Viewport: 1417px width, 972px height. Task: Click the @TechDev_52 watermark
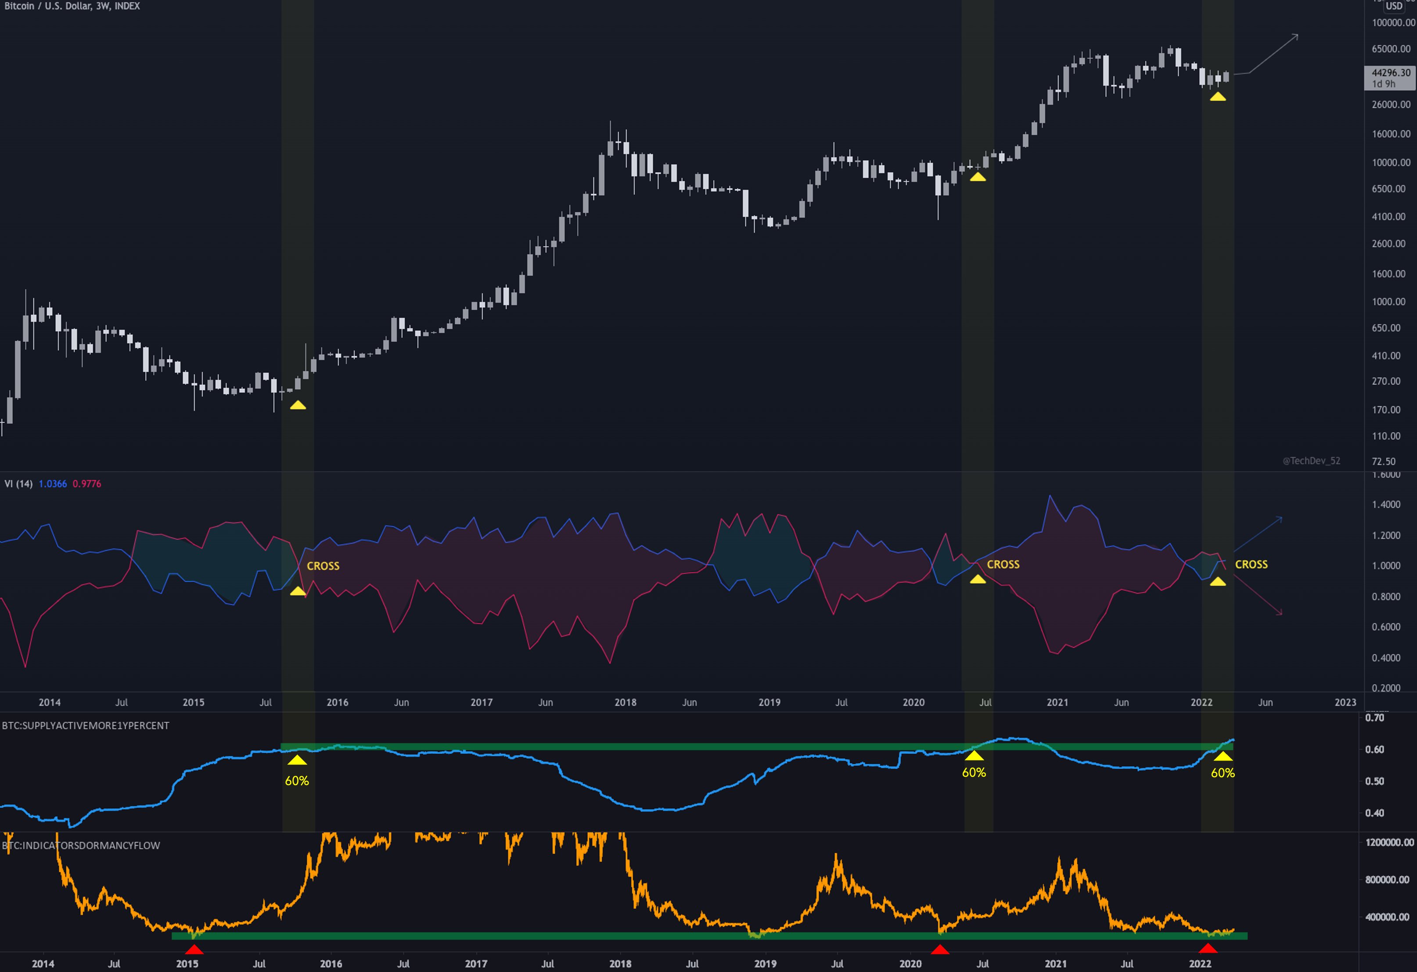pos(1312,461)
